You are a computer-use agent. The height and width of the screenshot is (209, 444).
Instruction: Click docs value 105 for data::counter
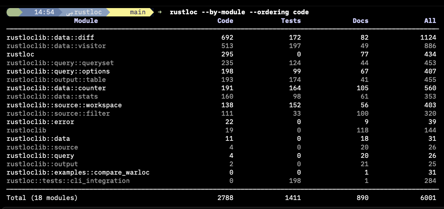(x=363, y=88)
